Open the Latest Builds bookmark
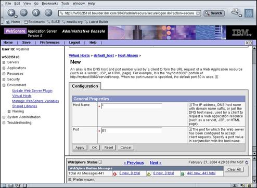The height and width of the screenshot is (188, 257). pos(96,22)
